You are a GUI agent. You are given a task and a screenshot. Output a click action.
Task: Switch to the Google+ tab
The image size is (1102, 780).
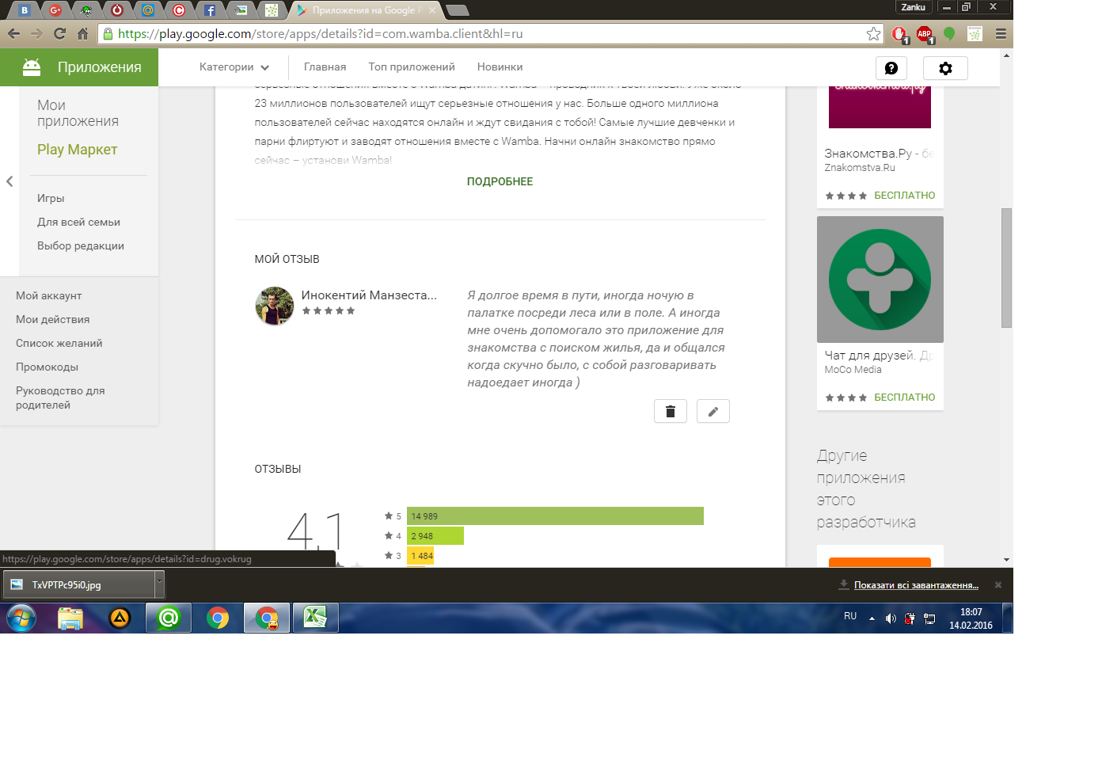pos(55,10)
